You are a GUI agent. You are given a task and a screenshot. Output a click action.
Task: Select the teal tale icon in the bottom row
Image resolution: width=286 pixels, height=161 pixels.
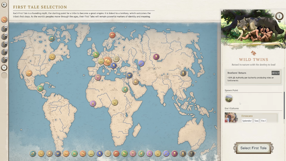33,154
